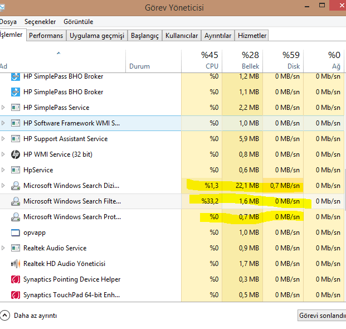Sort by the Durum column header

pyautogui.click(x=153, y=61)
